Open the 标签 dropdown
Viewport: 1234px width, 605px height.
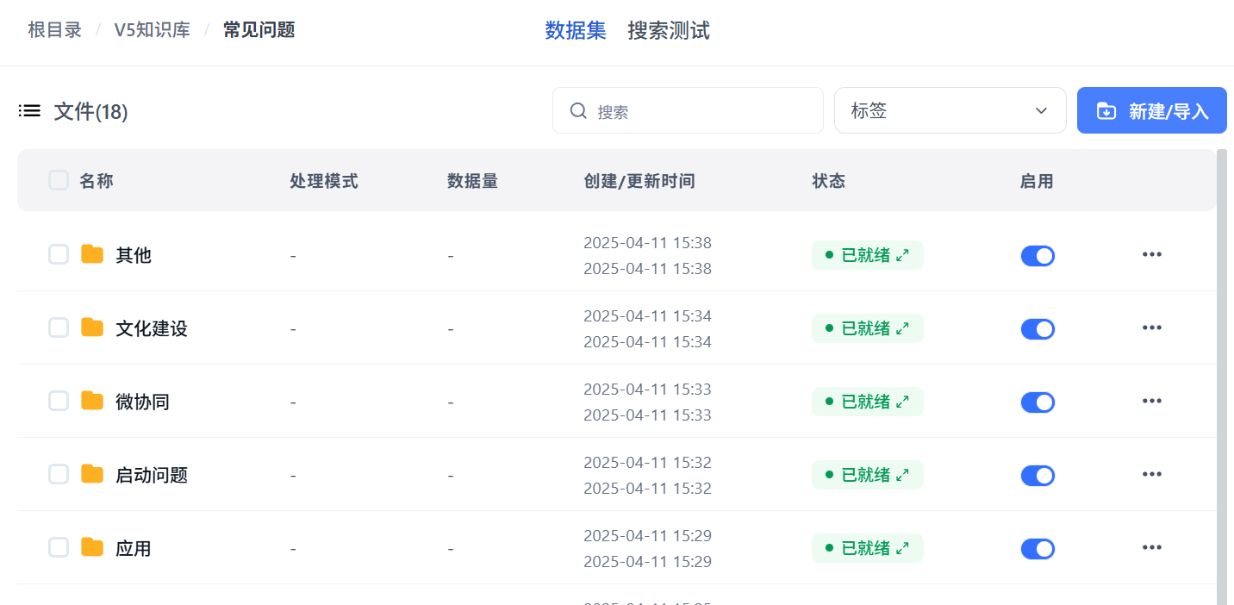click(950, 110)
